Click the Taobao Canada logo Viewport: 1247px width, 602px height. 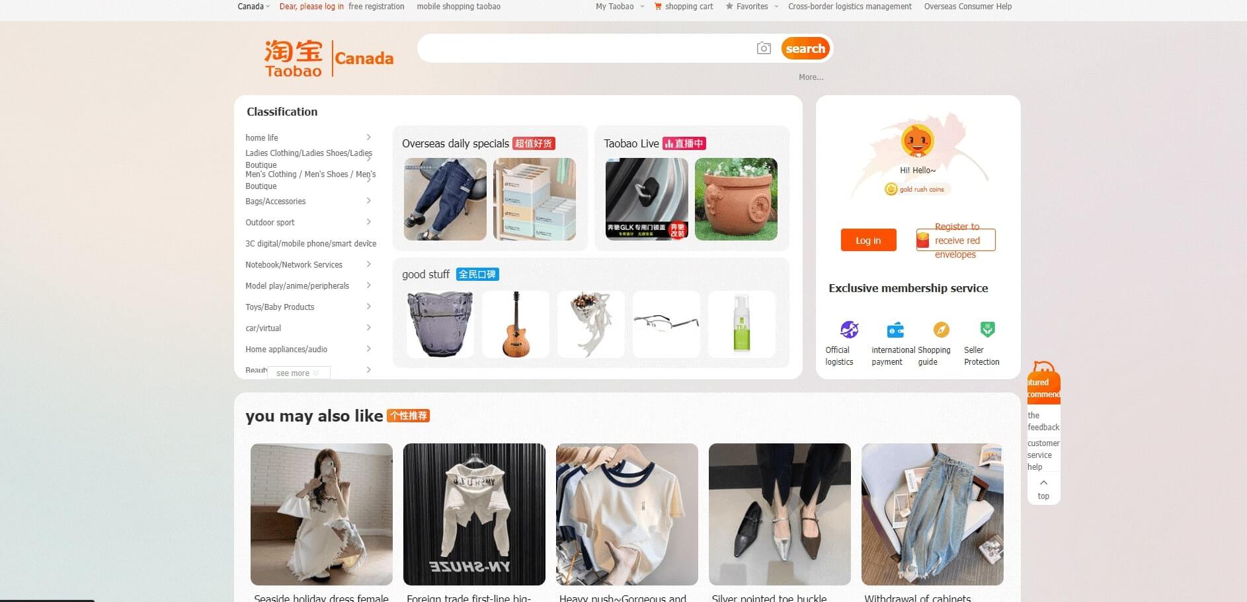point(329,58)
